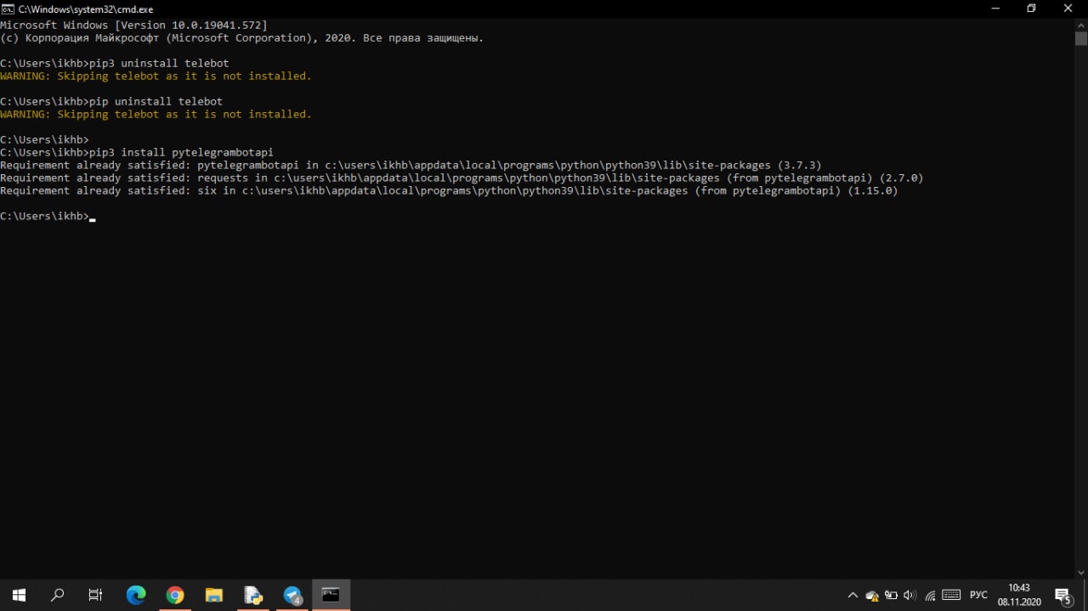Open the notification Action Center
Image resolution: width=1088 pixels, height=611 pixels.
click(1063, 595)
